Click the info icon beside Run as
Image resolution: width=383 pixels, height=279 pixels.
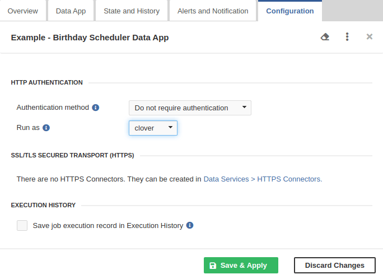pos(46,128)
